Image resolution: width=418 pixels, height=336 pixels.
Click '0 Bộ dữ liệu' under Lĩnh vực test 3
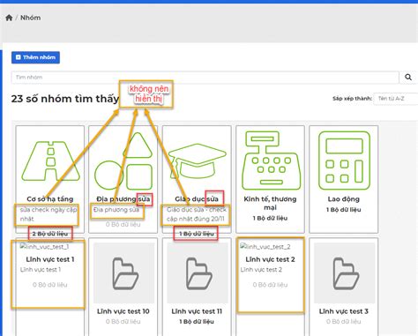[x=344, y=322]
